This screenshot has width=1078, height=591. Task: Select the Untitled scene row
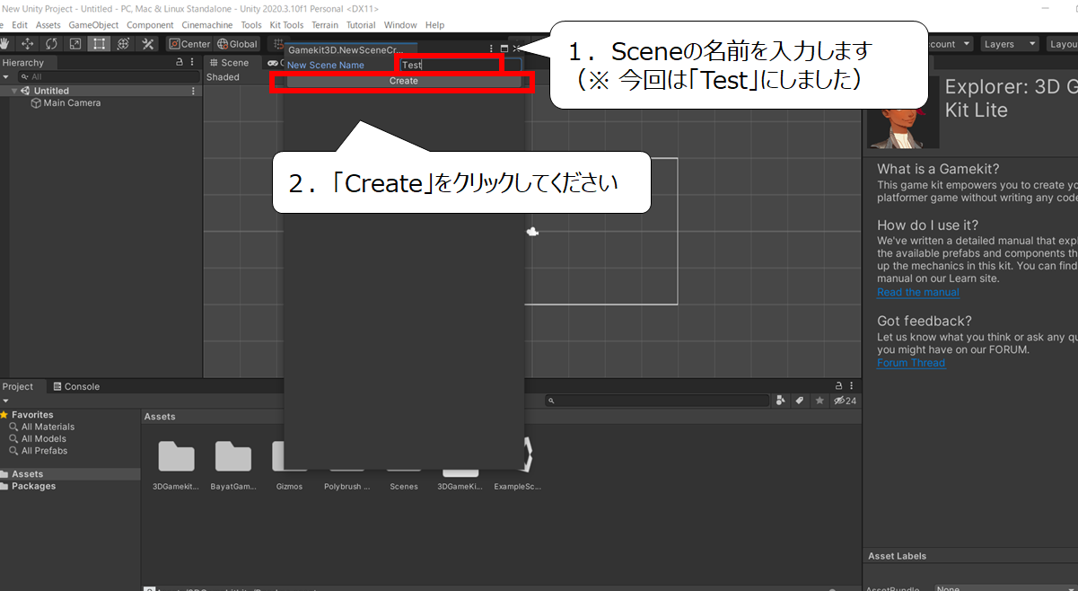point(101,91)
